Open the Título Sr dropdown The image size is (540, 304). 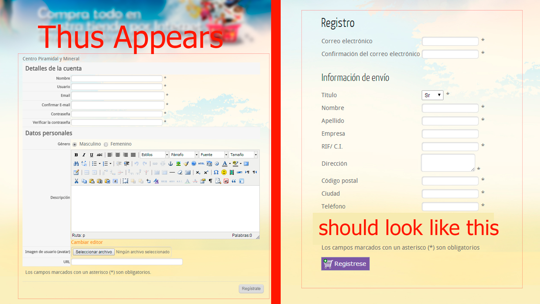pos(432,95)
